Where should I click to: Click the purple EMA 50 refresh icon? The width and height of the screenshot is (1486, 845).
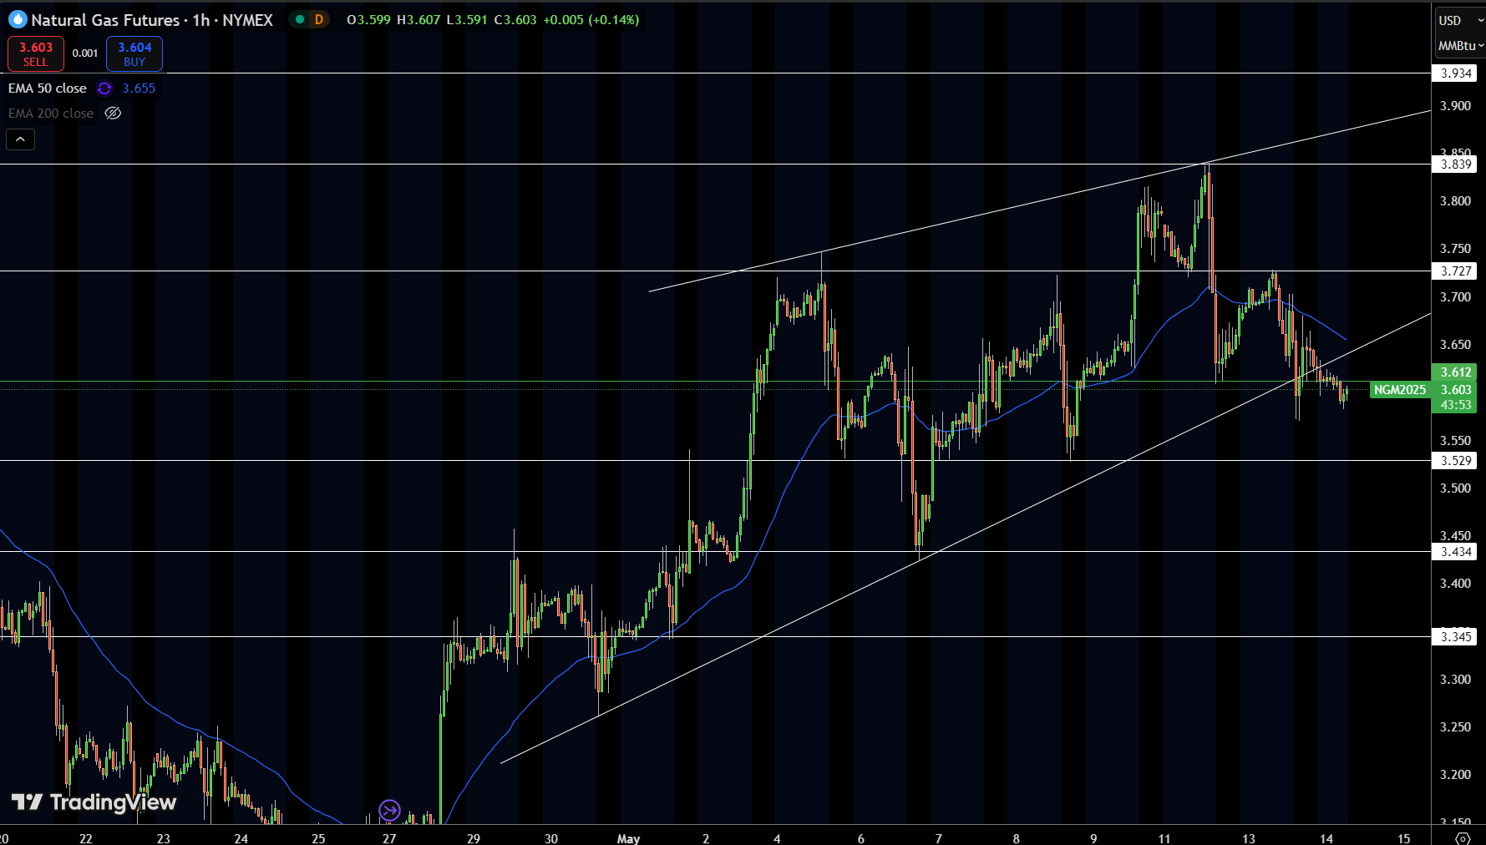pyautogui.click(x=104, y=89)
